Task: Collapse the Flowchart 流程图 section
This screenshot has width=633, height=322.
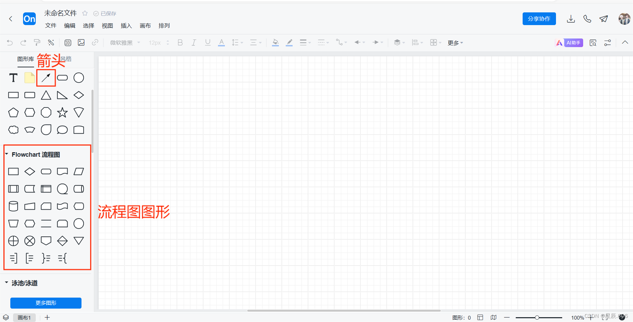Action: point(7,154)
